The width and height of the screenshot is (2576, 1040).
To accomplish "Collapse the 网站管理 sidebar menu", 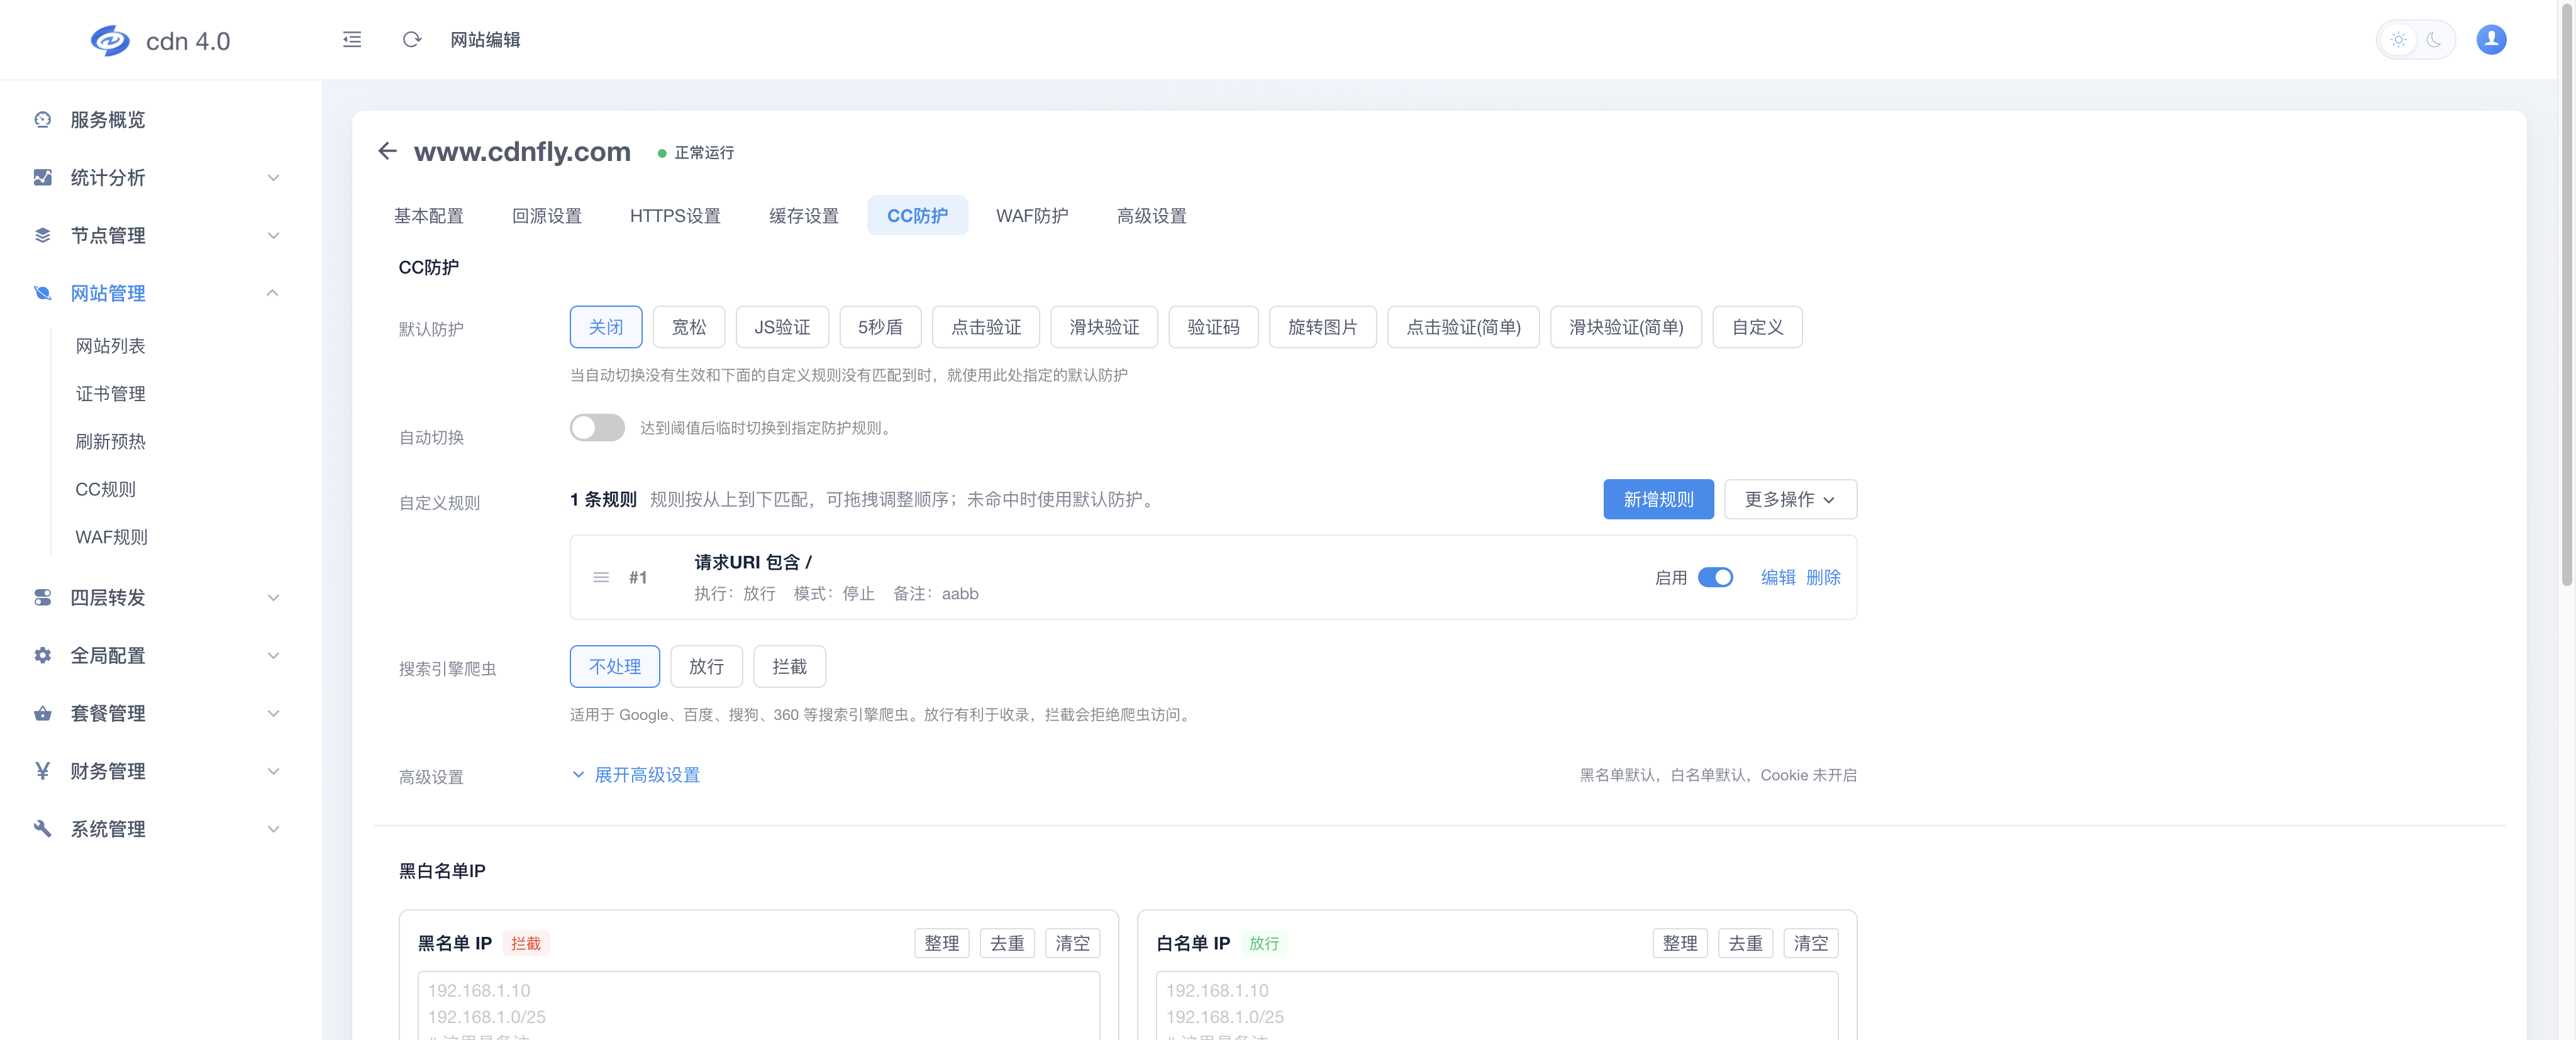I will tap(273, 293).
